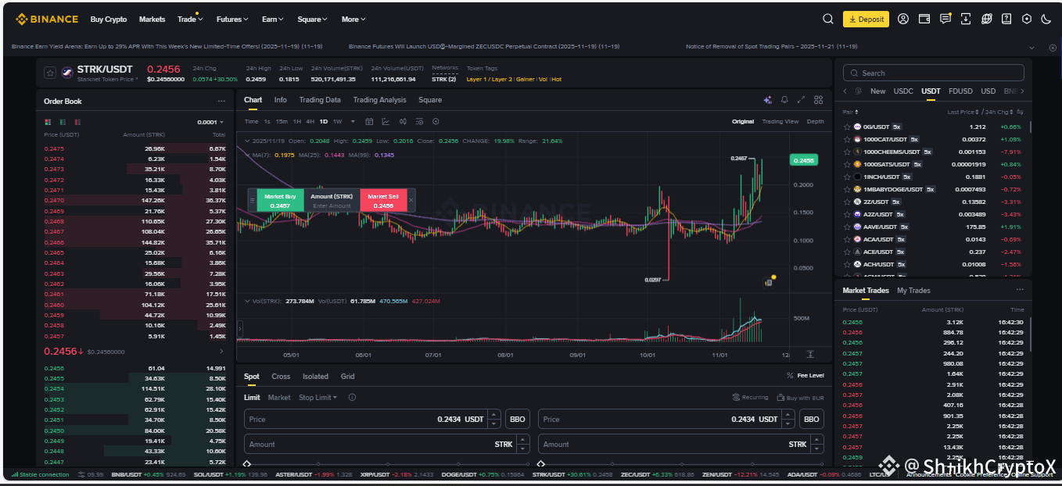Open the hexagon preferences icon
Image resolution: width=1062 pixels, height=486 pixels.
(x=1027, y=19)
